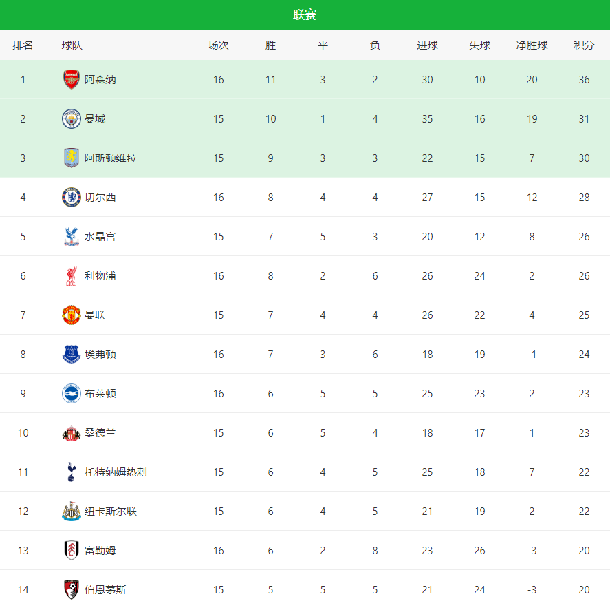Click the Chelsea club crest icon
This screenshot has width=610, height=610.
pyautogui.click(x=72, y=198)
